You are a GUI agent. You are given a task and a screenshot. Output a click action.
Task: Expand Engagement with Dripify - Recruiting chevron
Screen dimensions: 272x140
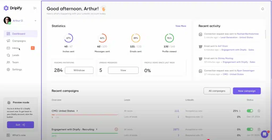[x=97, y=129]
